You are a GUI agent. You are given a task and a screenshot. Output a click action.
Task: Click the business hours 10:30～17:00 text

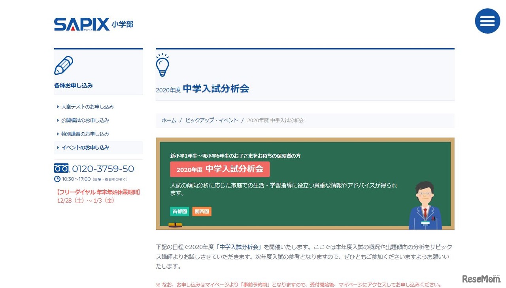tap(76, 179)
